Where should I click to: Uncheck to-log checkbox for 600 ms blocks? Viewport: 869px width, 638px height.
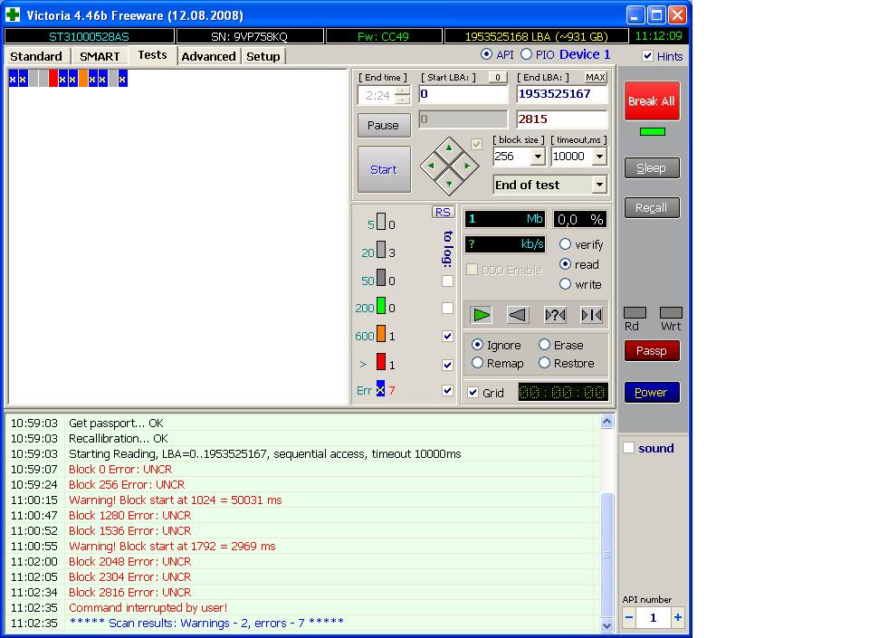(447, 336)
